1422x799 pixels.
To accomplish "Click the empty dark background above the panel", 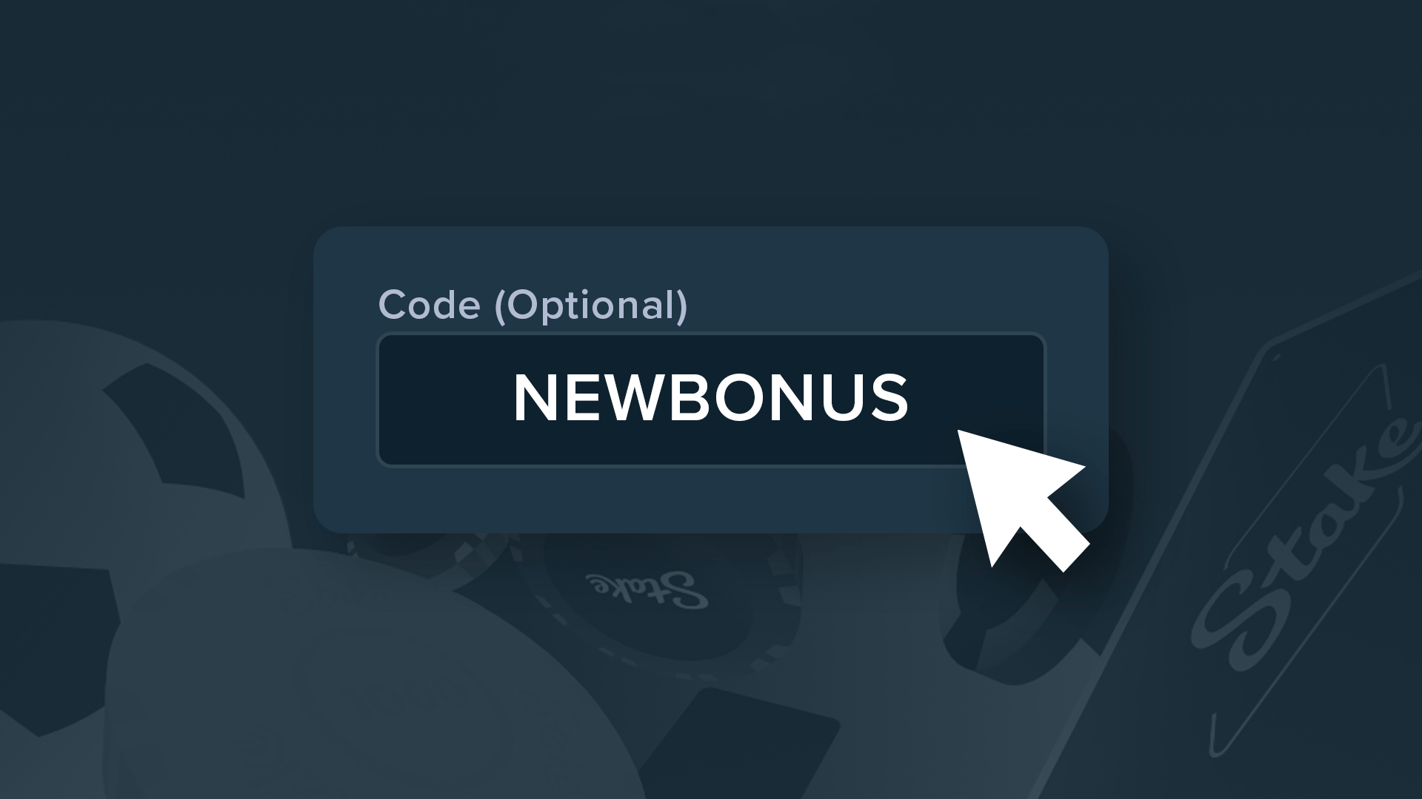I will (x=710, y=111).
